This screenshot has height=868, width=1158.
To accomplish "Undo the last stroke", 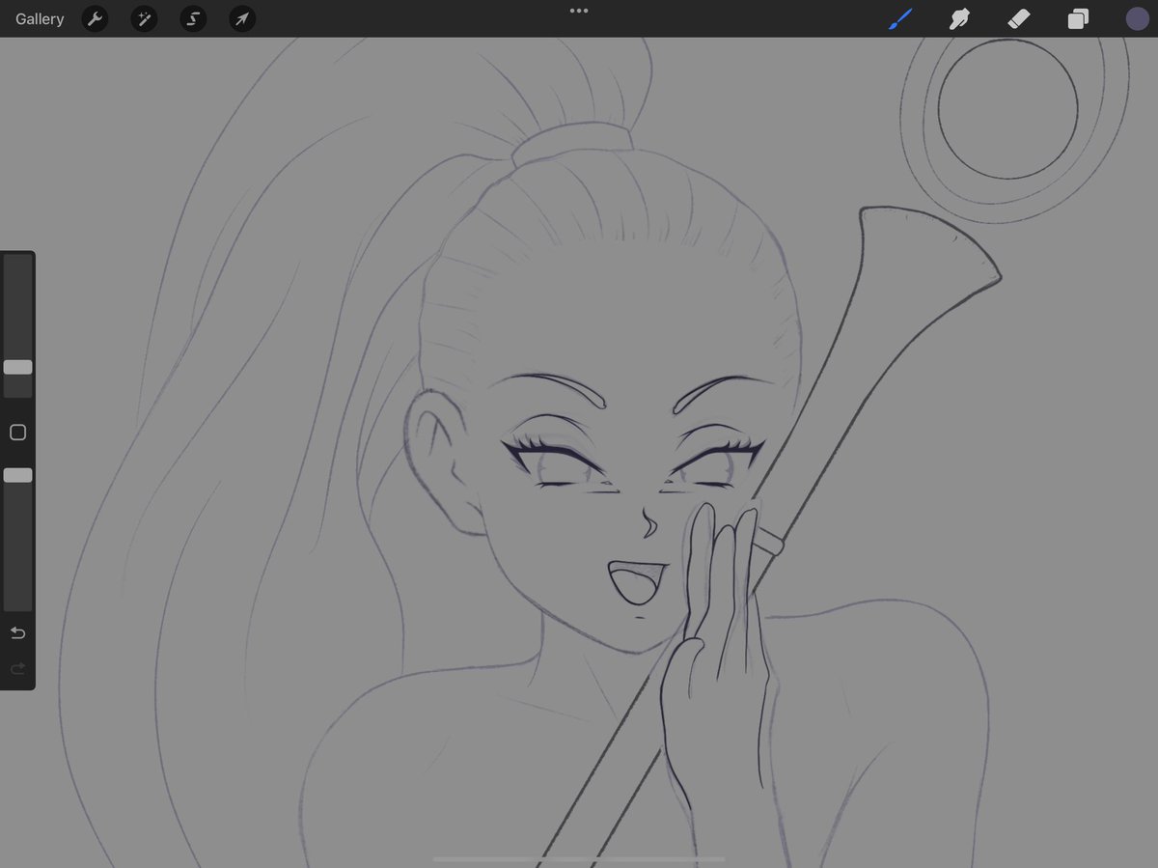I will [17, 632].
